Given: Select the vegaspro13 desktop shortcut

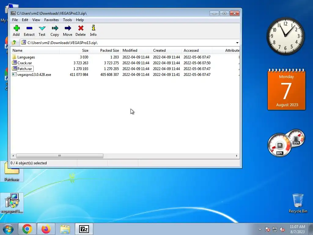Looking at the screenshot, I should (x=12, y=203).
